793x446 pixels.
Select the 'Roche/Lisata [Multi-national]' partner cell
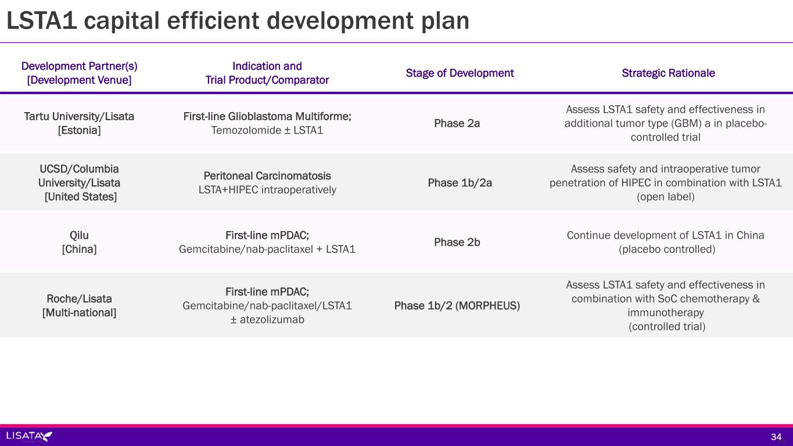[x=79, y=305]
